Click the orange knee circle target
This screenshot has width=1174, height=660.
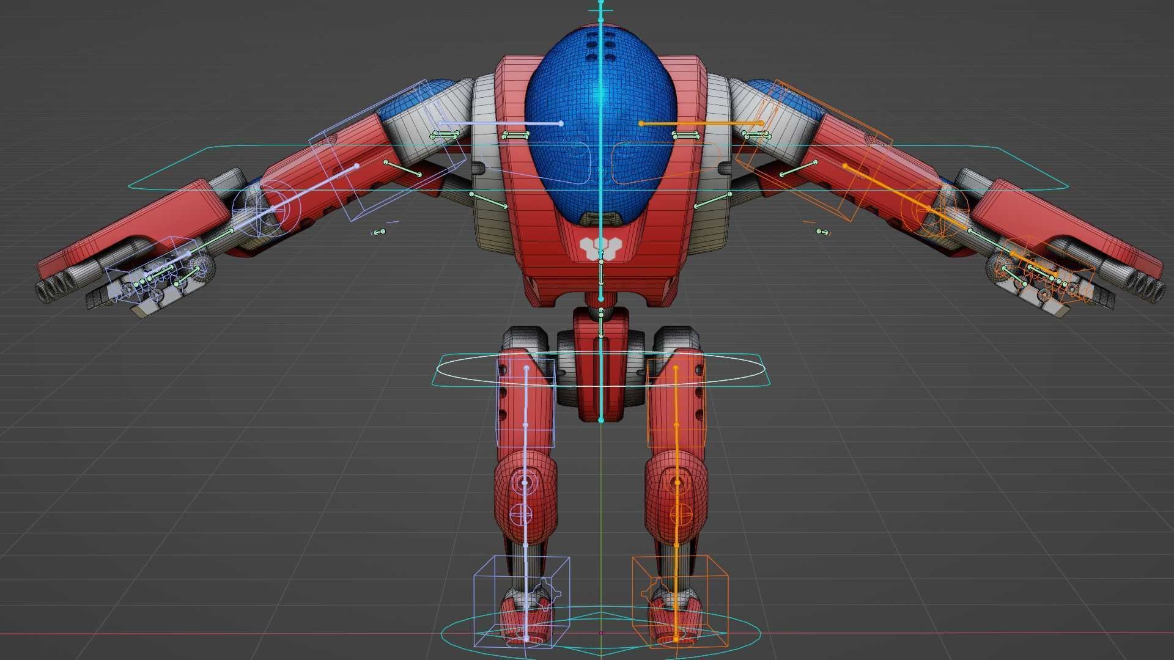pyautogui.click(x=677, y=483)
